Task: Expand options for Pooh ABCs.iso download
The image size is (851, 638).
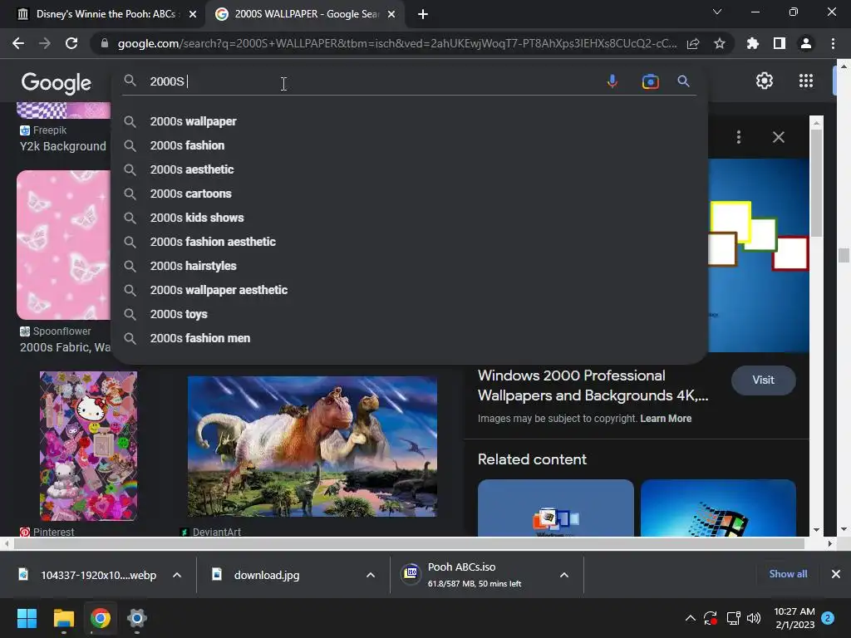Action: pos(564,575)
